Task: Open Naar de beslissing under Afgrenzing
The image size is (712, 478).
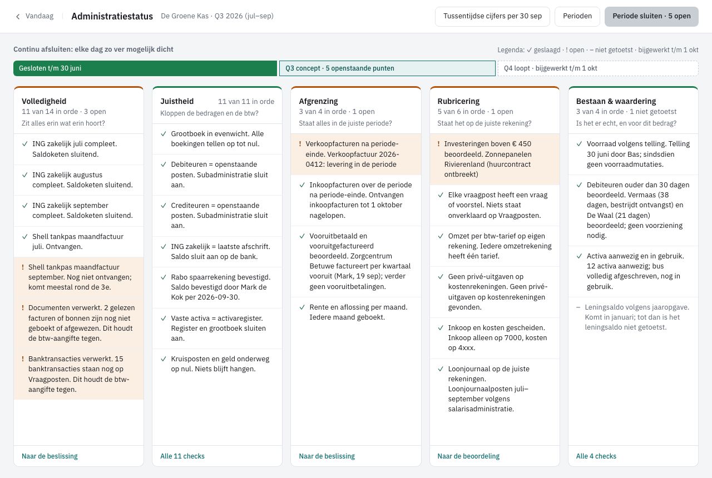Action: pyautogui.click(x=327, y=456)
